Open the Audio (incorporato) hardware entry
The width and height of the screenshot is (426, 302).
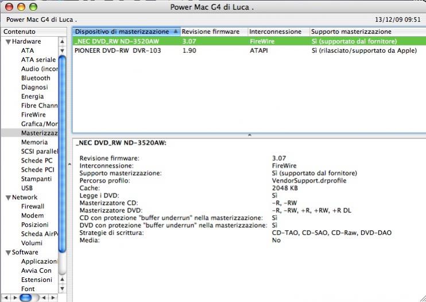click(40, 69)
